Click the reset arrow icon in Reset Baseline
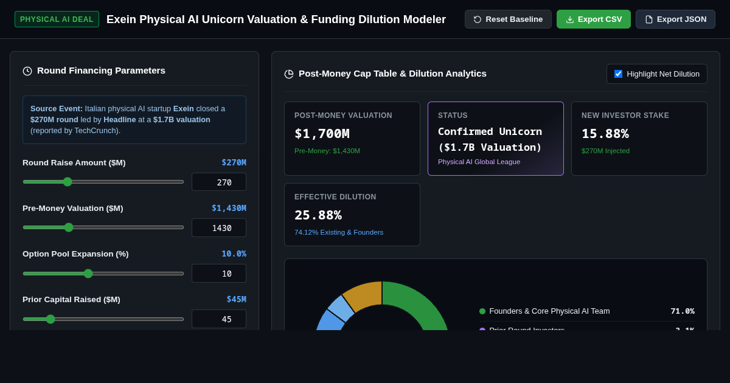Viewport: 730px width, 383px height. click(x=478, y=19)
